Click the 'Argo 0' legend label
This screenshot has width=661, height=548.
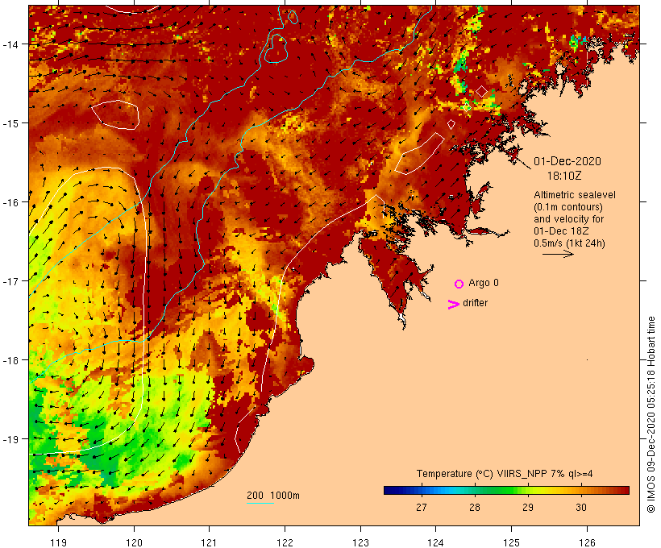coord(484,283)
